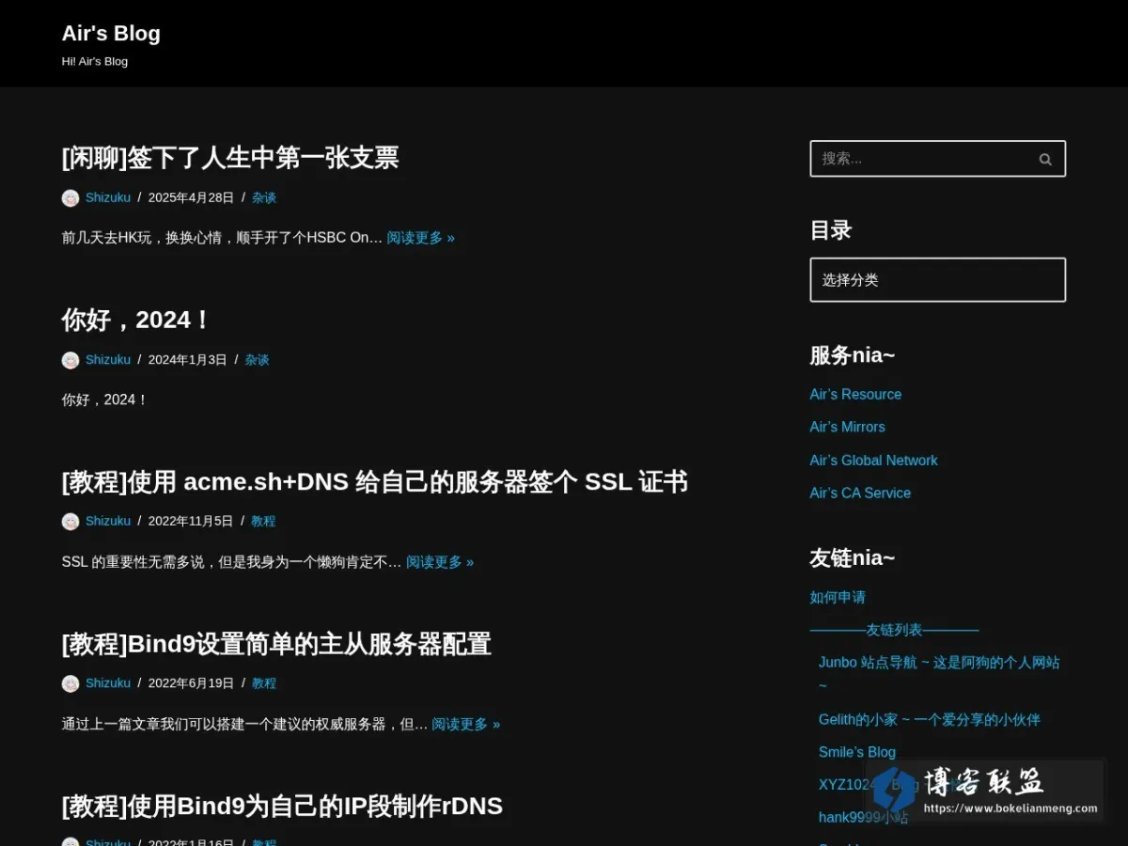Open hank9999小站 friend link
The height and width of the screenshot is (846, 1128).
pos(863,817)
